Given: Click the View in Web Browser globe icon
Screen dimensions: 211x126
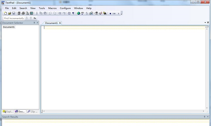Looking at the screenshot, I should [79, 13].
